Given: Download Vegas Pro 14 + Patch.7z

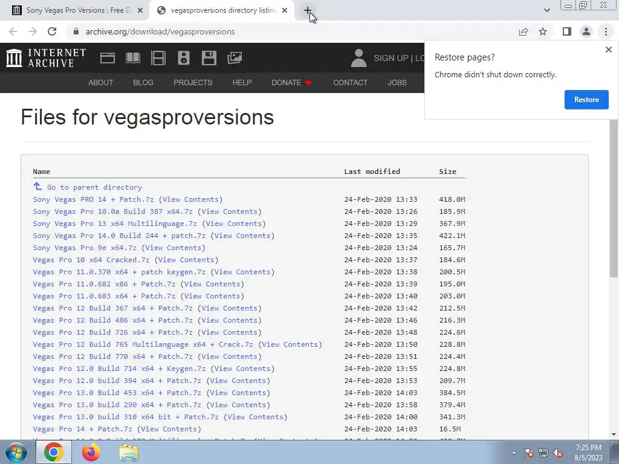Looking at the screenshot, I should click(x=82, y=429).
